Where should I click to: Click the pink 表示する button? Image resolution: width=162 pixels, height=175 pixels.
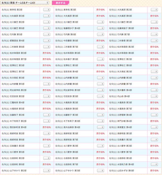tap(60, 3)
